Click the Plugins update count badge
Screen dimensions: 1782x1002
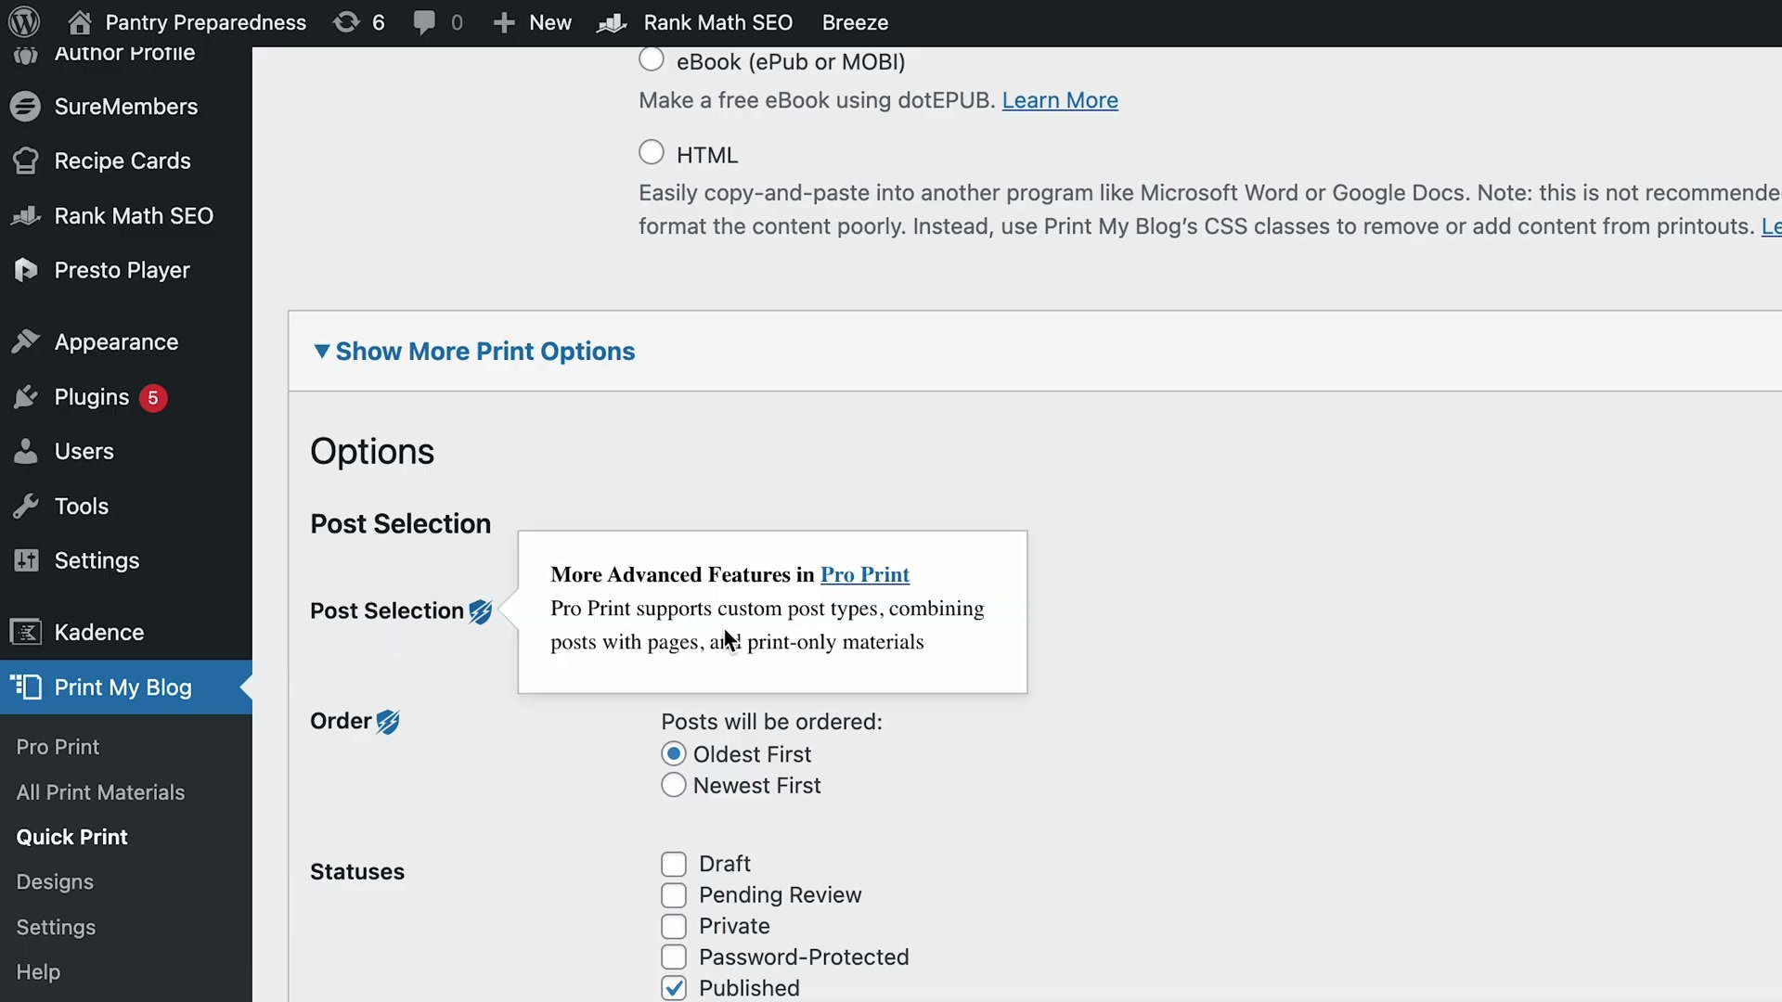pyautogui.click(x=153, y=397)
